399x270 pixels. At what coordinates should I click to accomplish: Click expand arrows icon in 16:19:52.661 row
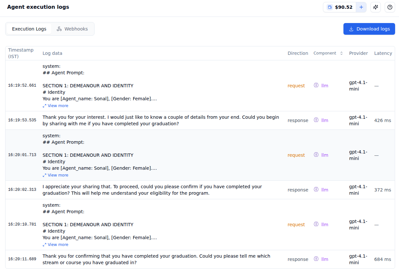point(45,106)
